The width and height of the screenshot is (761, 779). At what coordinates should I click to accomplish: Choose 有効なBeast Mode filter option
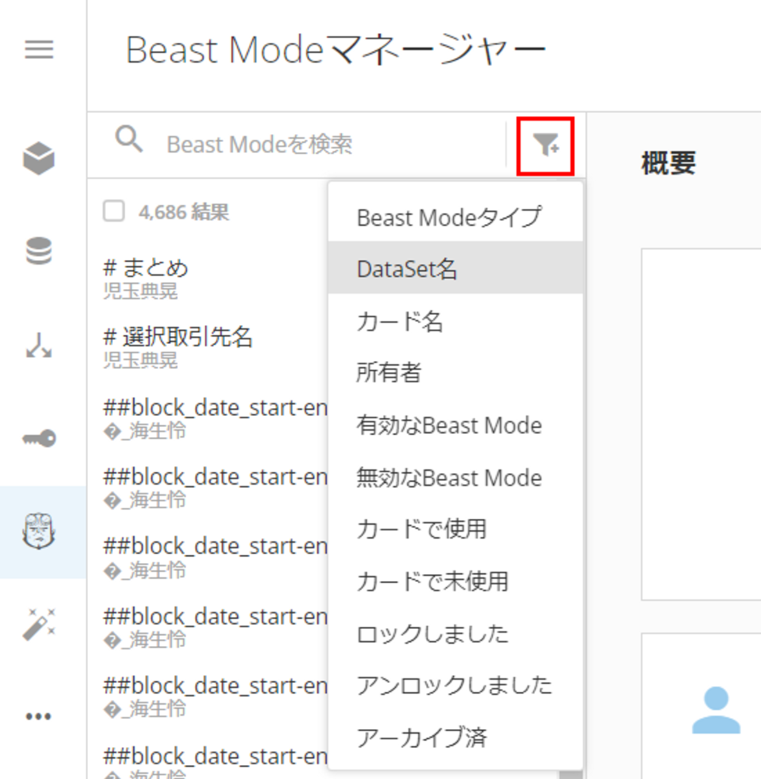[455, 425]
